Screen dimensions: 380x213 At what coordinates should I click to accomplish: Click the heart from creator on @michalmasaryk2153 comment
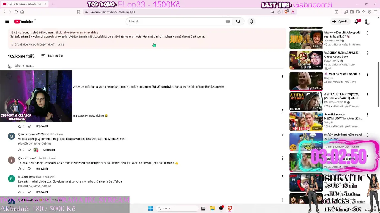click(36, 150)
